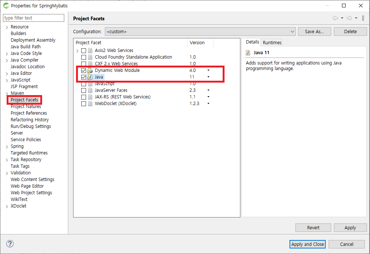The width and height of the screenshot is (370, 254).
Task: Open the Configuration <custom> combo box
Action: point(201,32)
